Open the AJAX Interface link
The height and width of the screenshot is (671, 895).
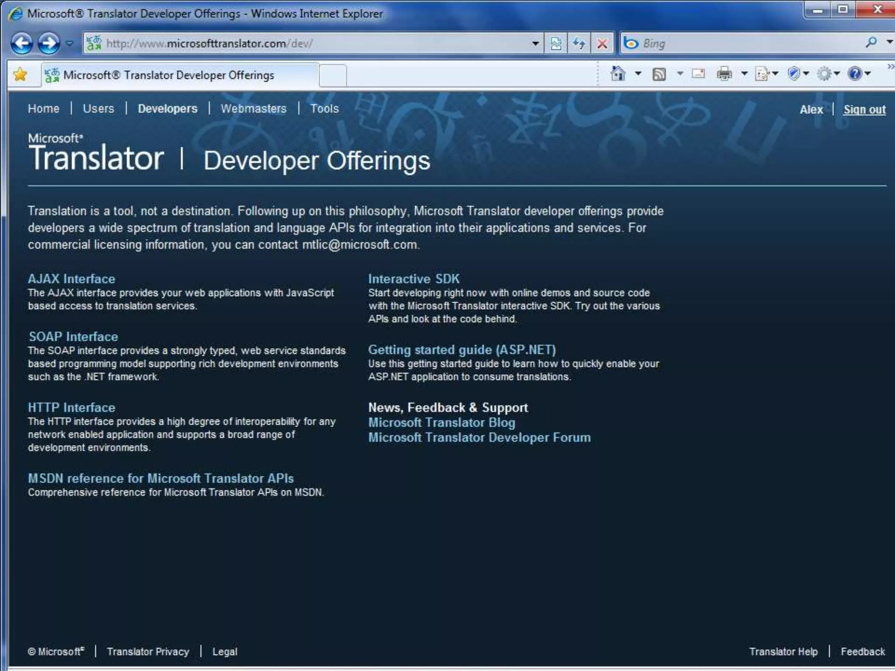pyautogui.click(x=72, y=279)
